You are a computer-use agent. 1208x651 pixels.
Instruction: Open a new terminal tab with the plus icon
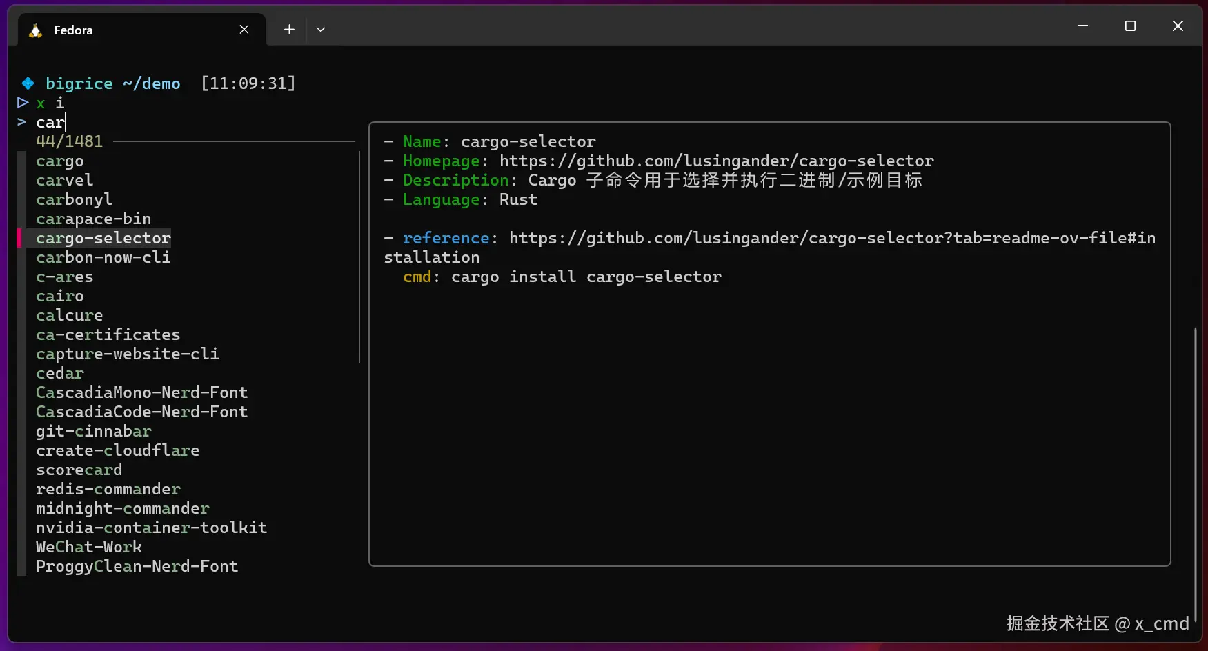[288, 29]
